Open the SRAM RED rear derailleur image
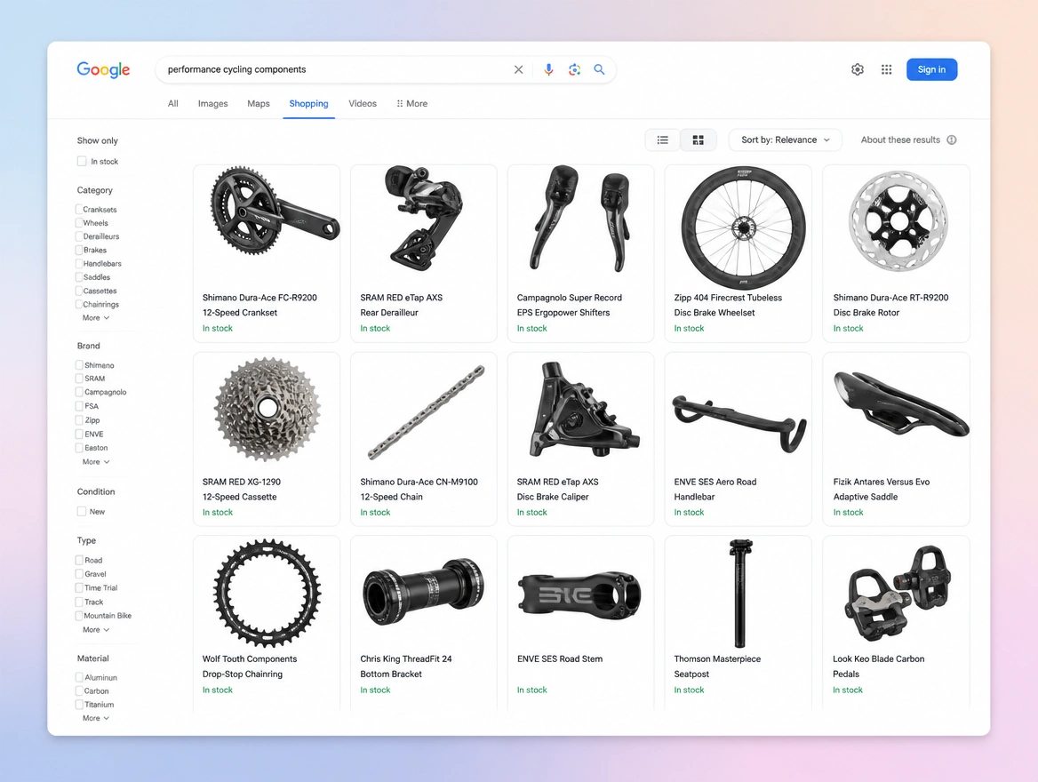This screenshot has width=1038, height=782. coord(423,217)
